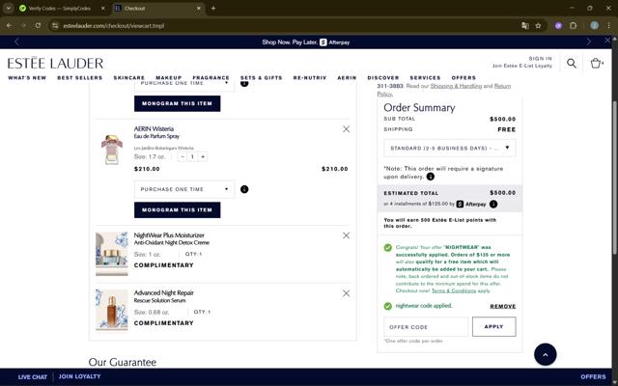Bookmark this page with the star icon

tap(538, 26)
